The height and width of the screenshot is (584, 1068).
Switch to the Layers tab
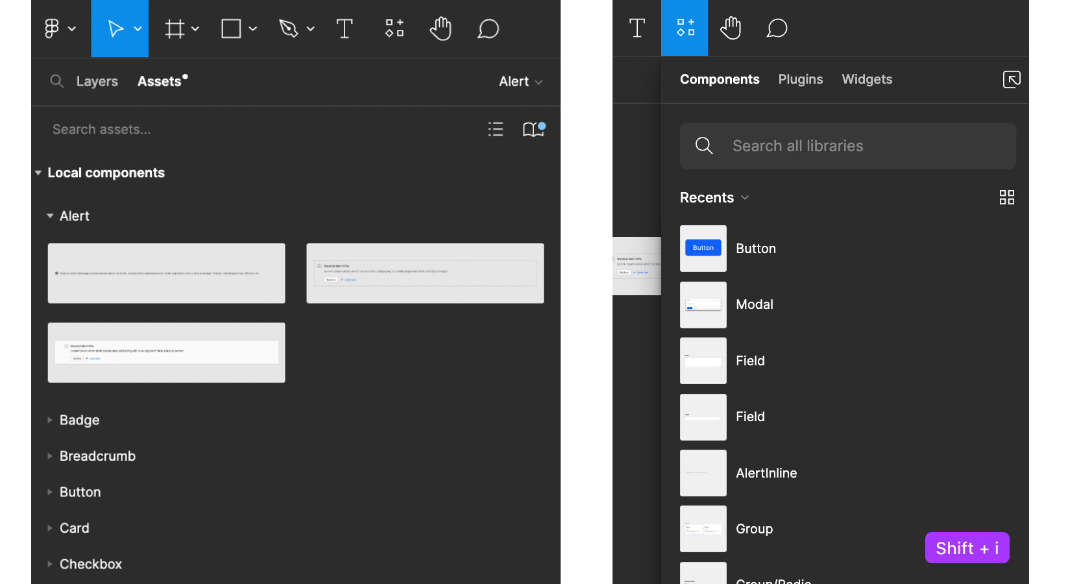(97, 81)
